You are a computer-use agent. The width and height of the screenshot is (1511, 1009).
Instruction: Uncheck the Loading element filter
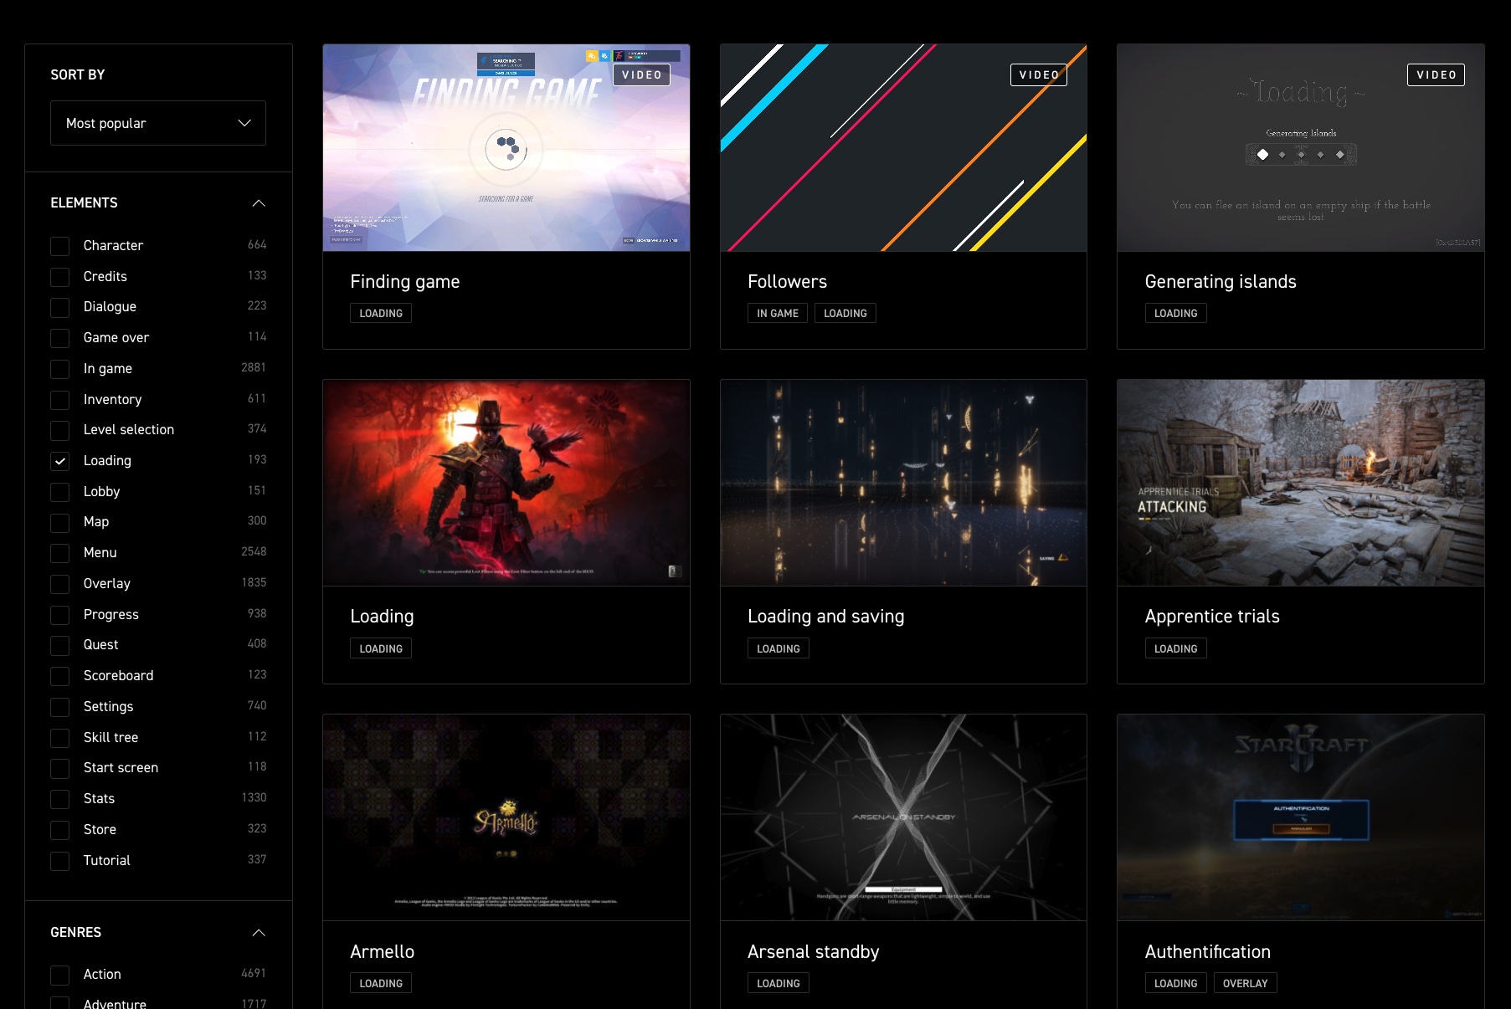coord(59,461)
